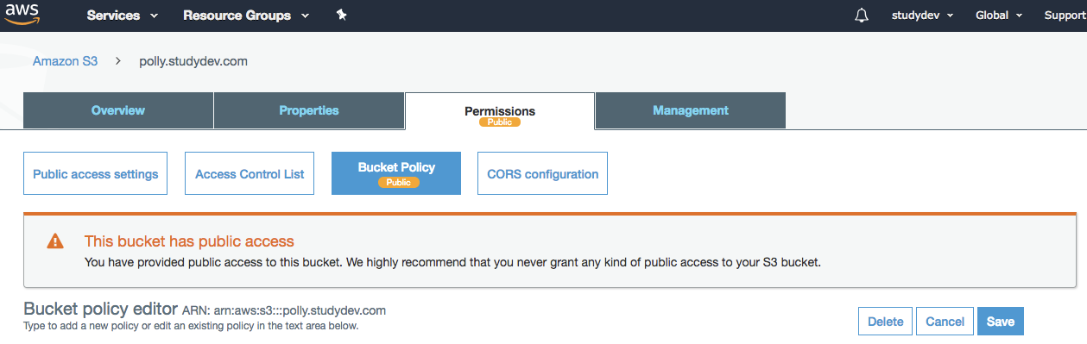
Task: Open the Support menu
Action: [x=1065, y=16]
